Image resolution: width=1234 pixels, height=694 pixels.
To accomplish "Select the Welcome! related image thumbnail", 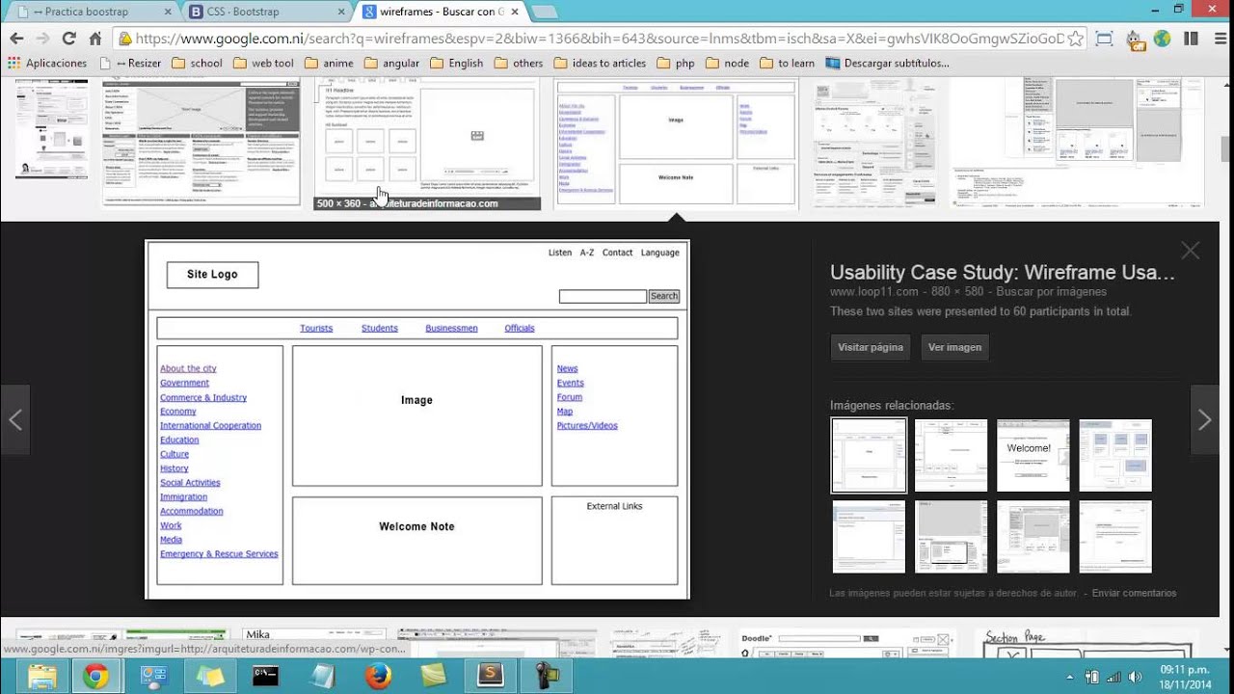I will 1033,456.
